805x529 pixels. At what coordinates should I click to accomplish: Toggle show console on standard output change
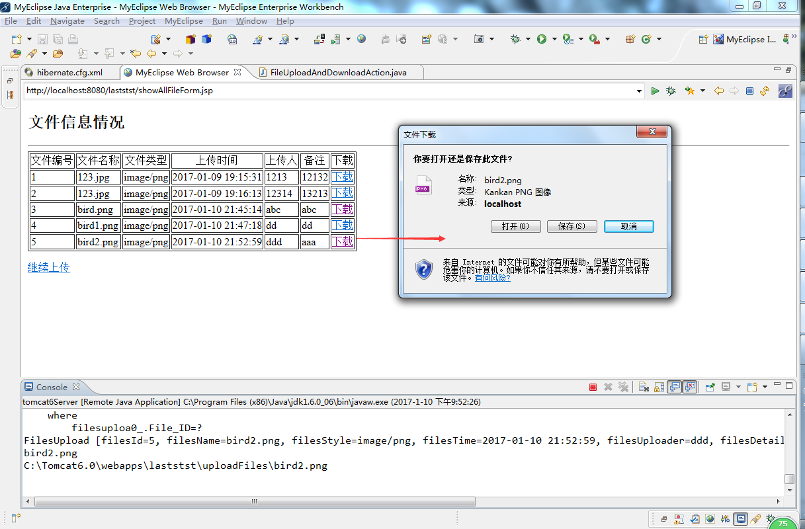tap(674, 387)
